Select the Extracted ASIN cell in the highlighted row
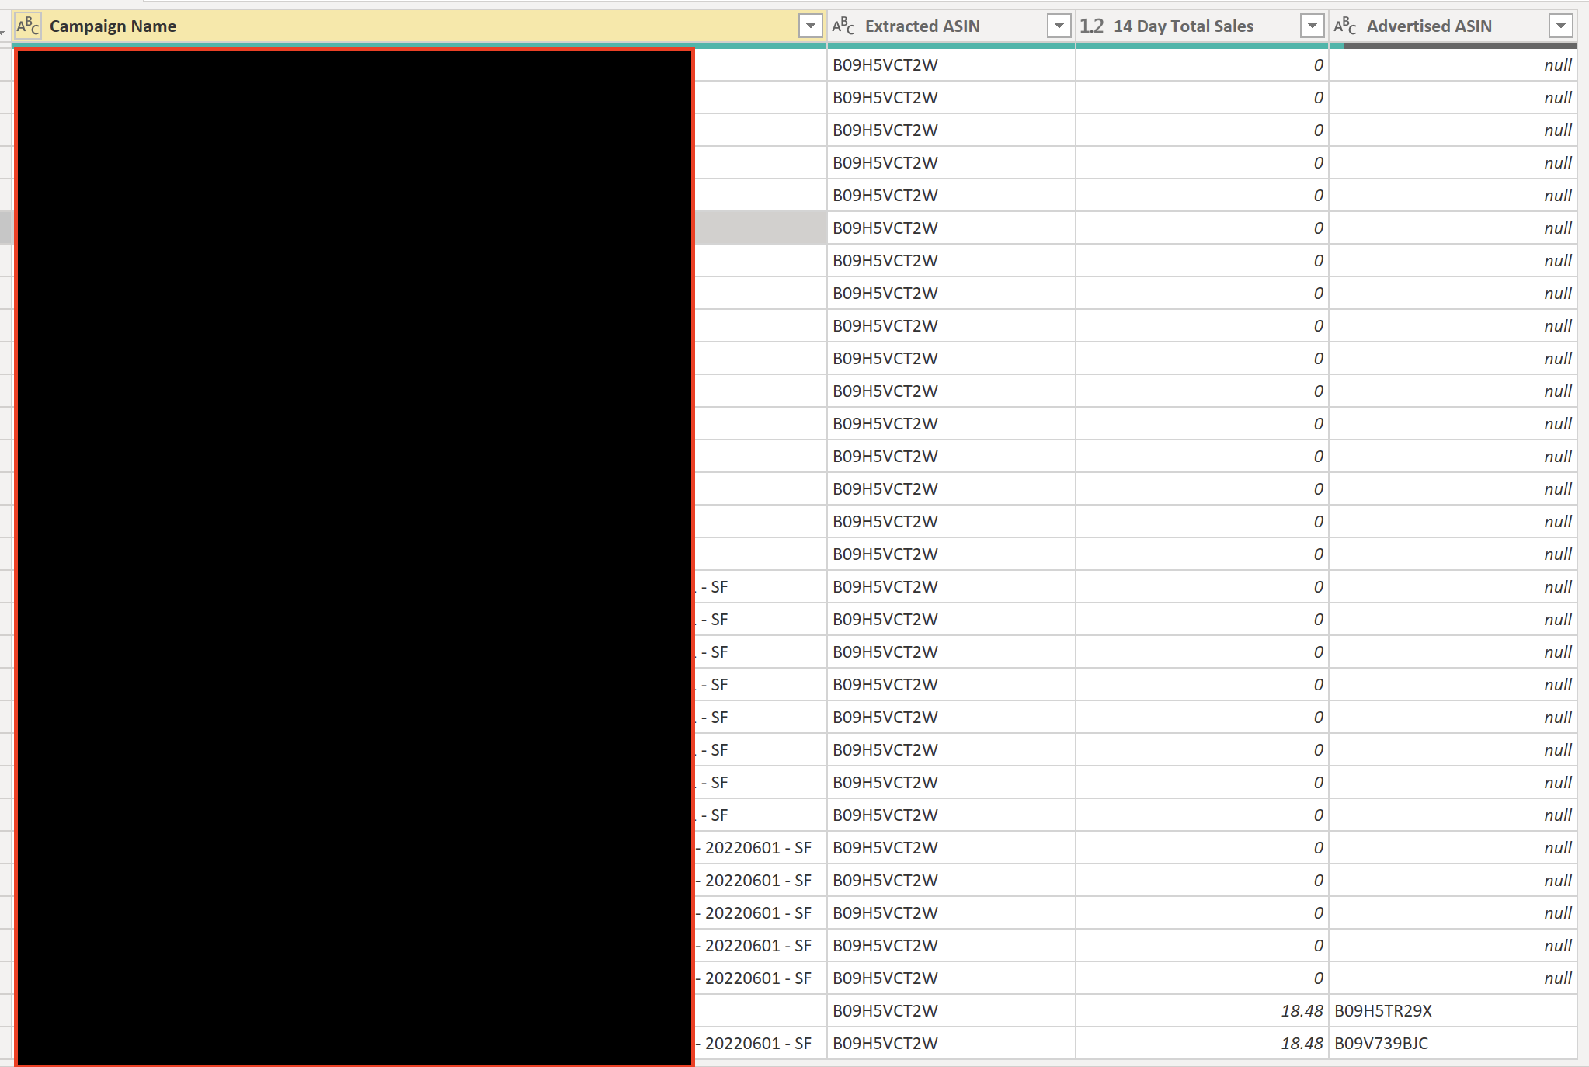Viewport: 1589px width, 1067px height. point(951,228)
